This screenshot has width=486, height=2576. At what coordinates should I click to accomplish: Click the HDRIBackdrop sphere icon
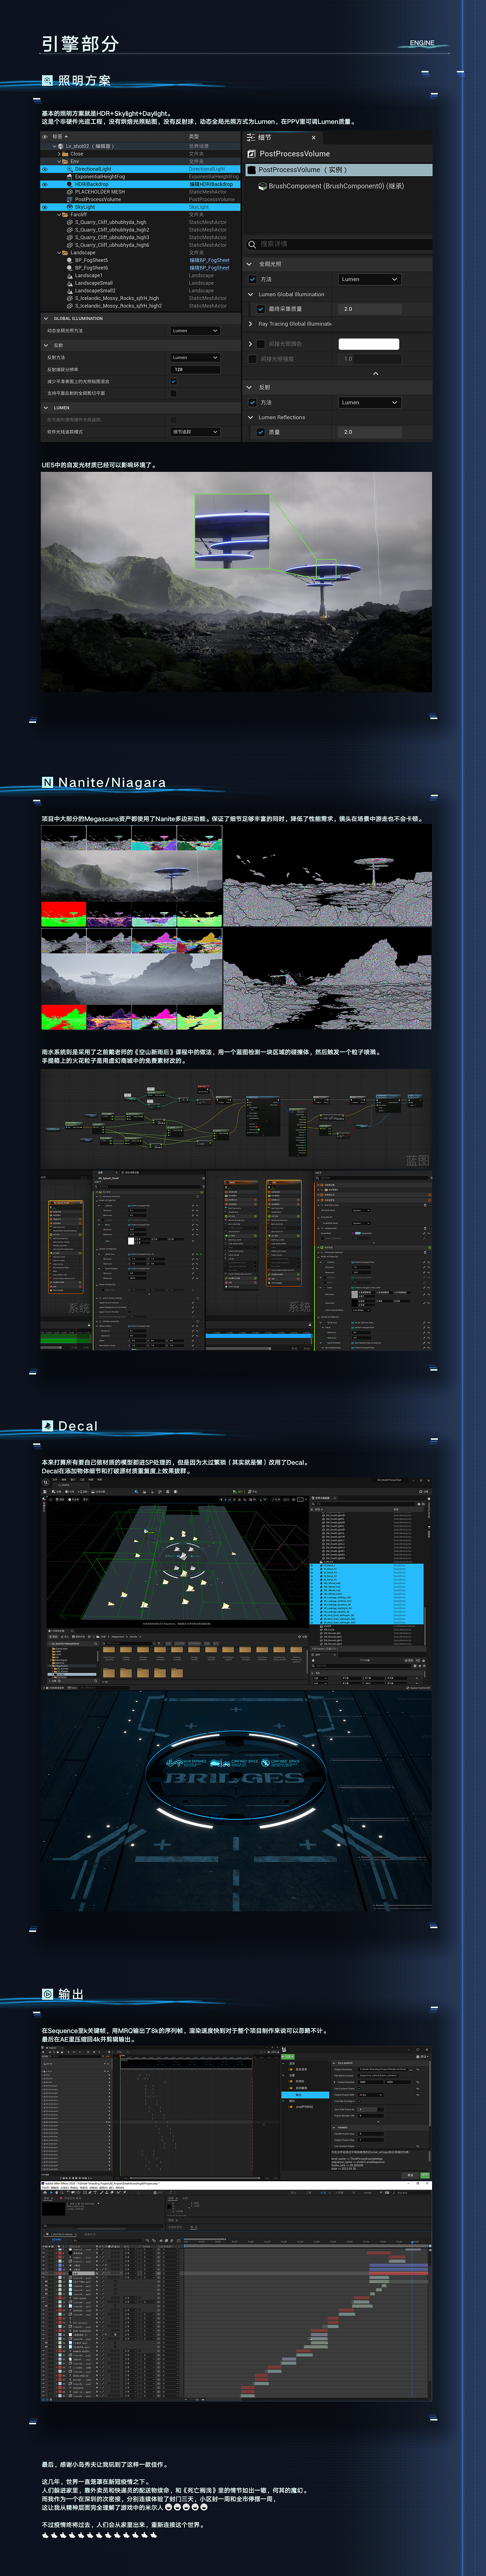point(70,184)
